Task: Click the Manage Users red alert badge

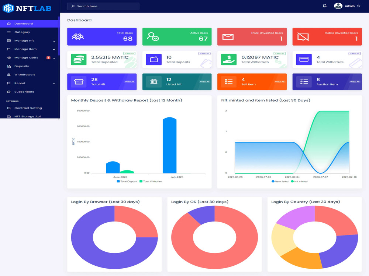Action: [48, 58]
